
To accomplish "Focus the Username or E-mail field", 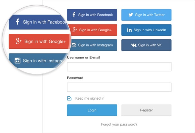I will pos(119,67).
